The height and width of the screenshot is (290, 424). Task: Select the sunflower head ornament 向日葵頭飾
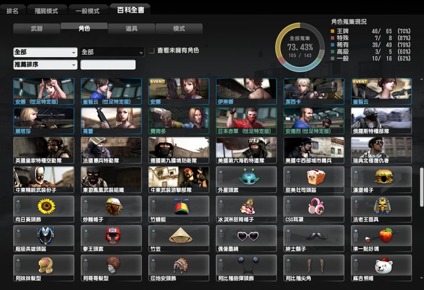pos(44,209)
